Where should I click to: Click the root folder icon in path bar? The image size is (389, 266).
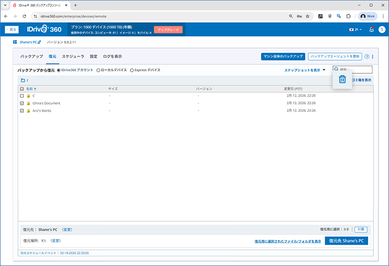pyautogui.click(x=23, y=80)
